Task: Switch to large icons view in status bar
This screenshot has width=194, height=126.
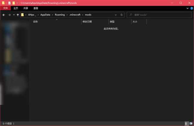Action: (x=191, y=123)
